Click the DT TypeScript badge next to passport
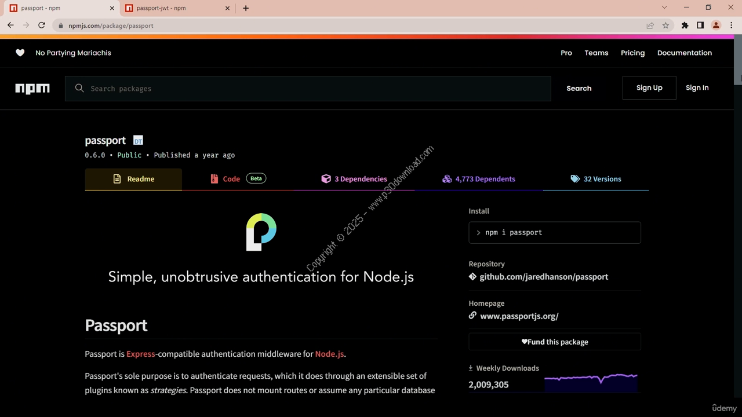The height and width of the screenshot is (417, 742). 138,140
